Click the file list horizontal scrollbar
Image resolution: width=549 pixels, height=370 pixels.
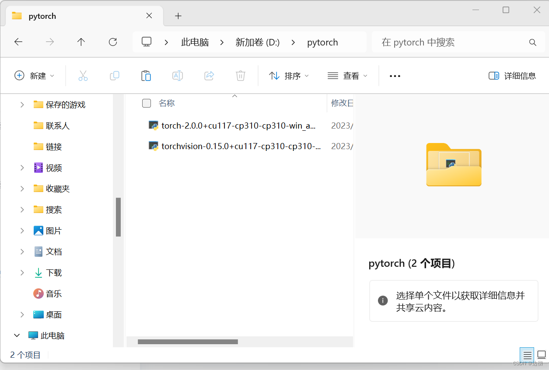point(188,342)
